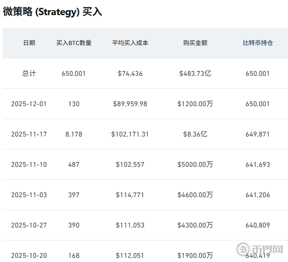Select the $483.73亿 total amount cell

195,73
